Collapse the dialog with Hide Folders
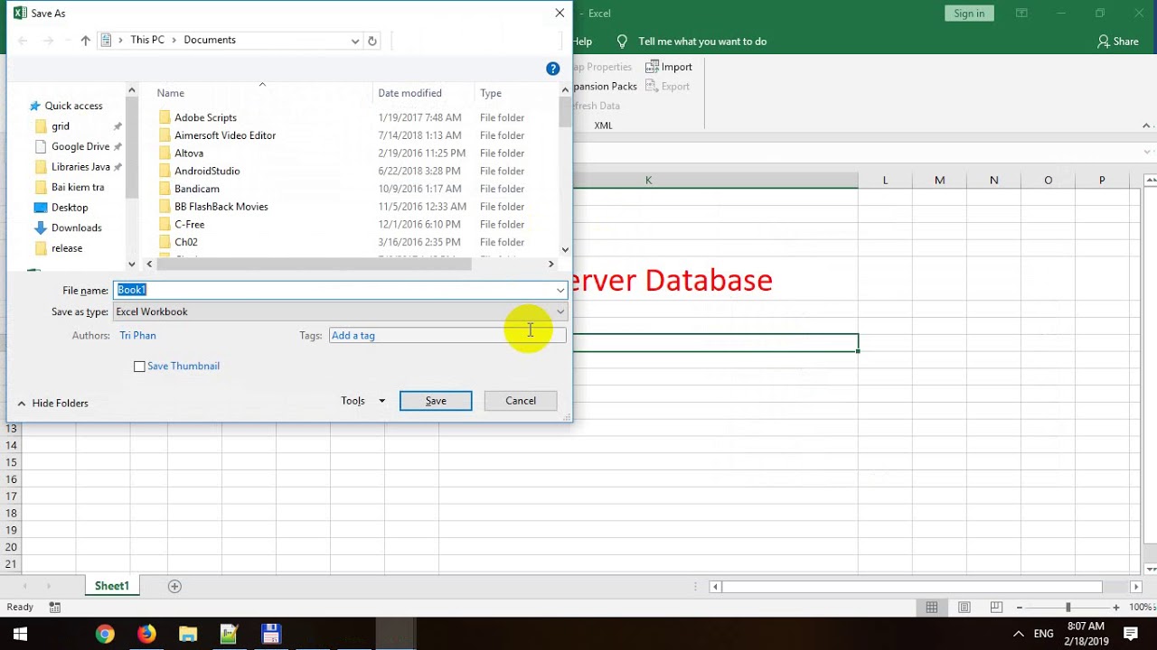 52,404
